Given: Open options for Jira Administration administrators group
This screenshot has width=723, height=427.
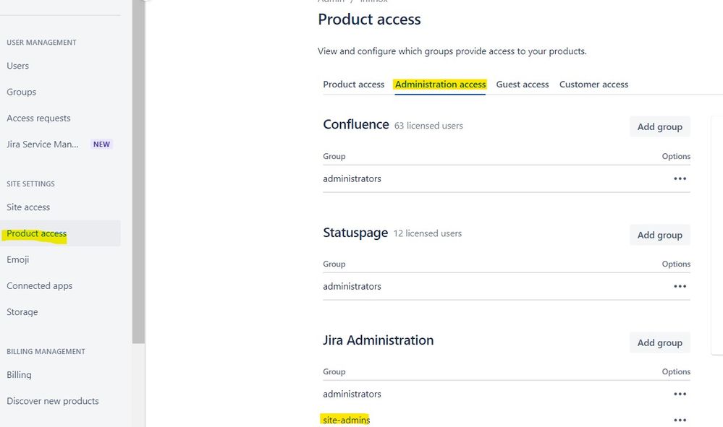Looking at the screenshot, I should (x=680, y=394).
